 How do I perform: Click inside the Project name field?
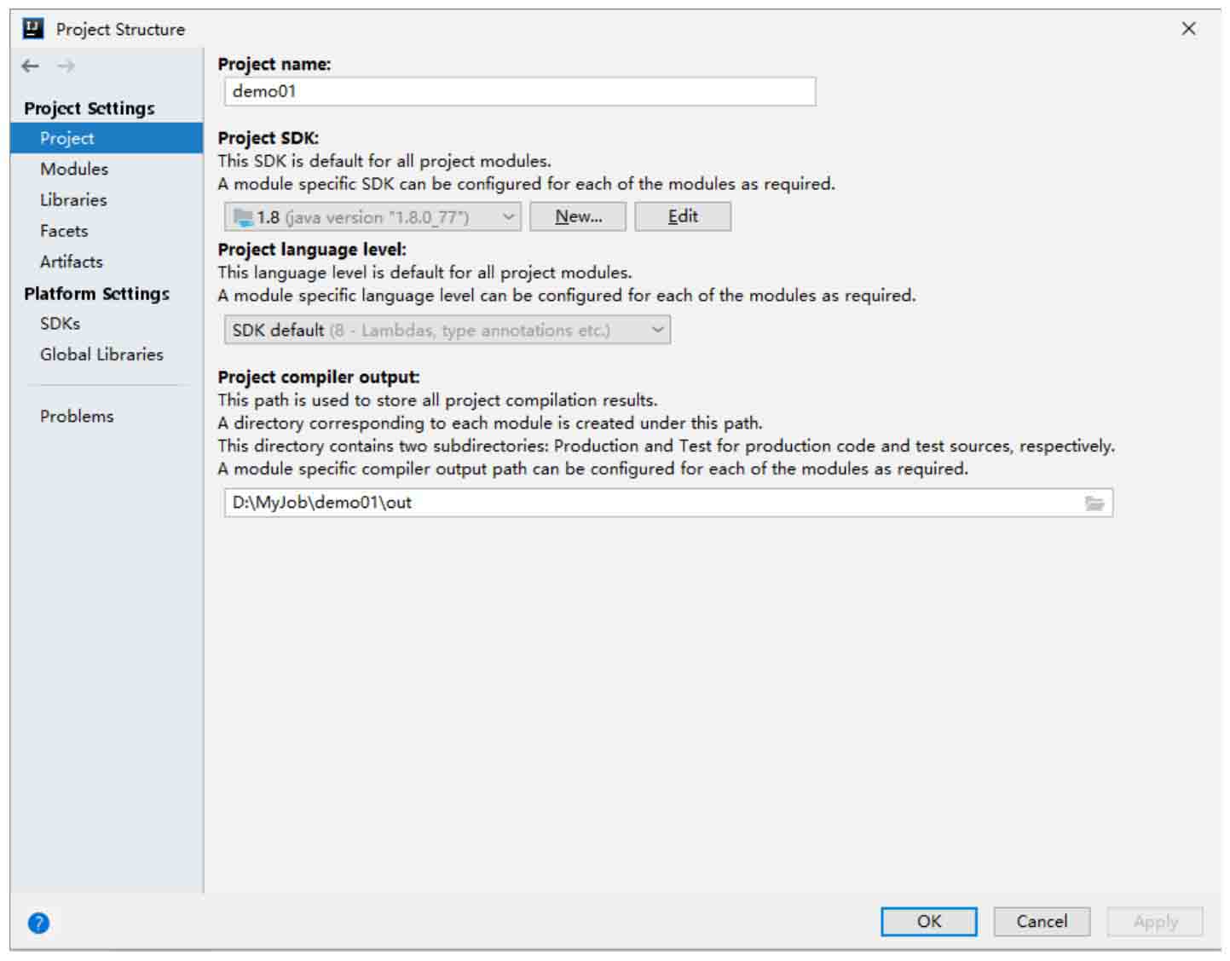tap(519, 92)
